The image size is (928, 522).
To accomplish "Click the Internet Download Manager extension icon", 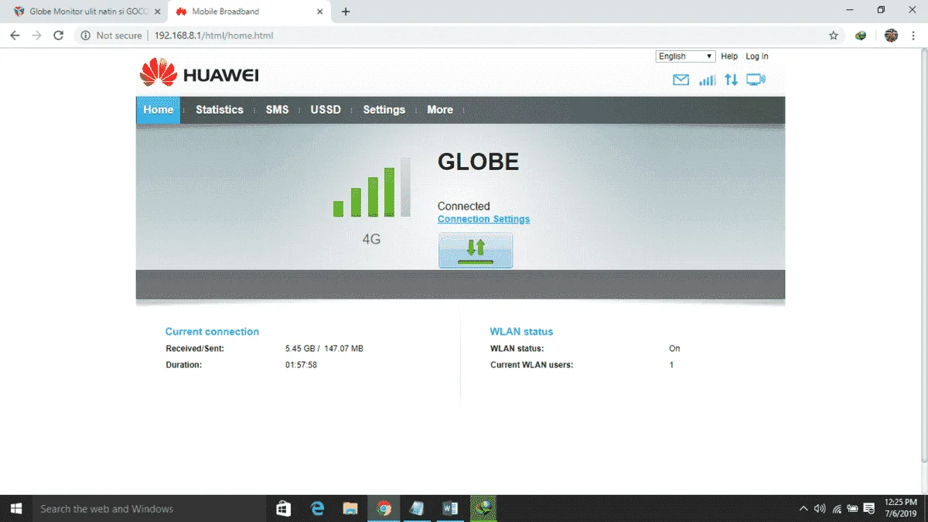I will tap(861, 36).
